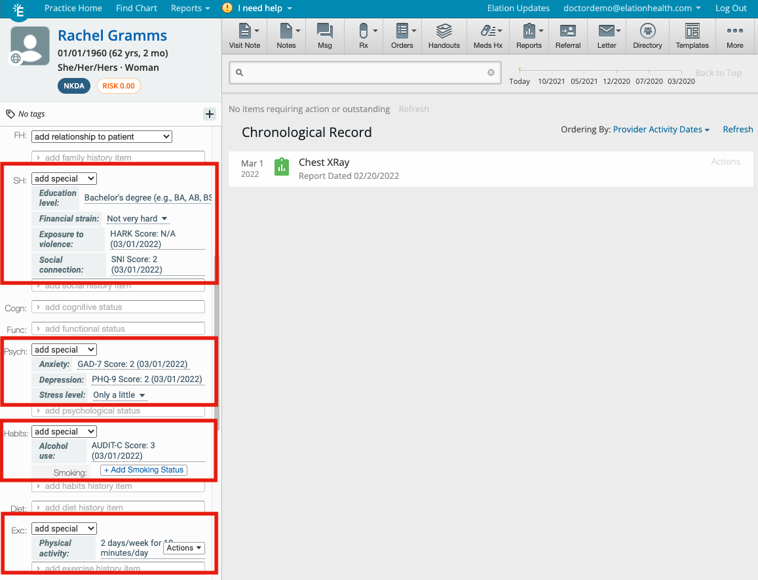Open a new Visit Note
The height and width of the screenshot is (580, 758).
pyautogui.click(x=244, y=35)
